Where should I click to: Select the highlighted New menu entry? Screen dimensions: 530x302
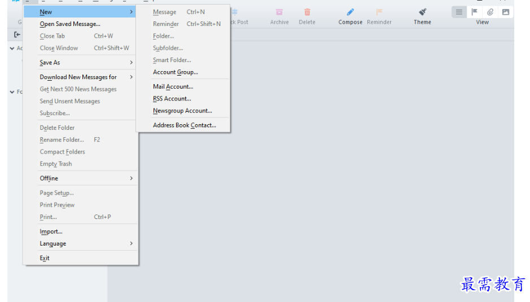click(80, 12)
